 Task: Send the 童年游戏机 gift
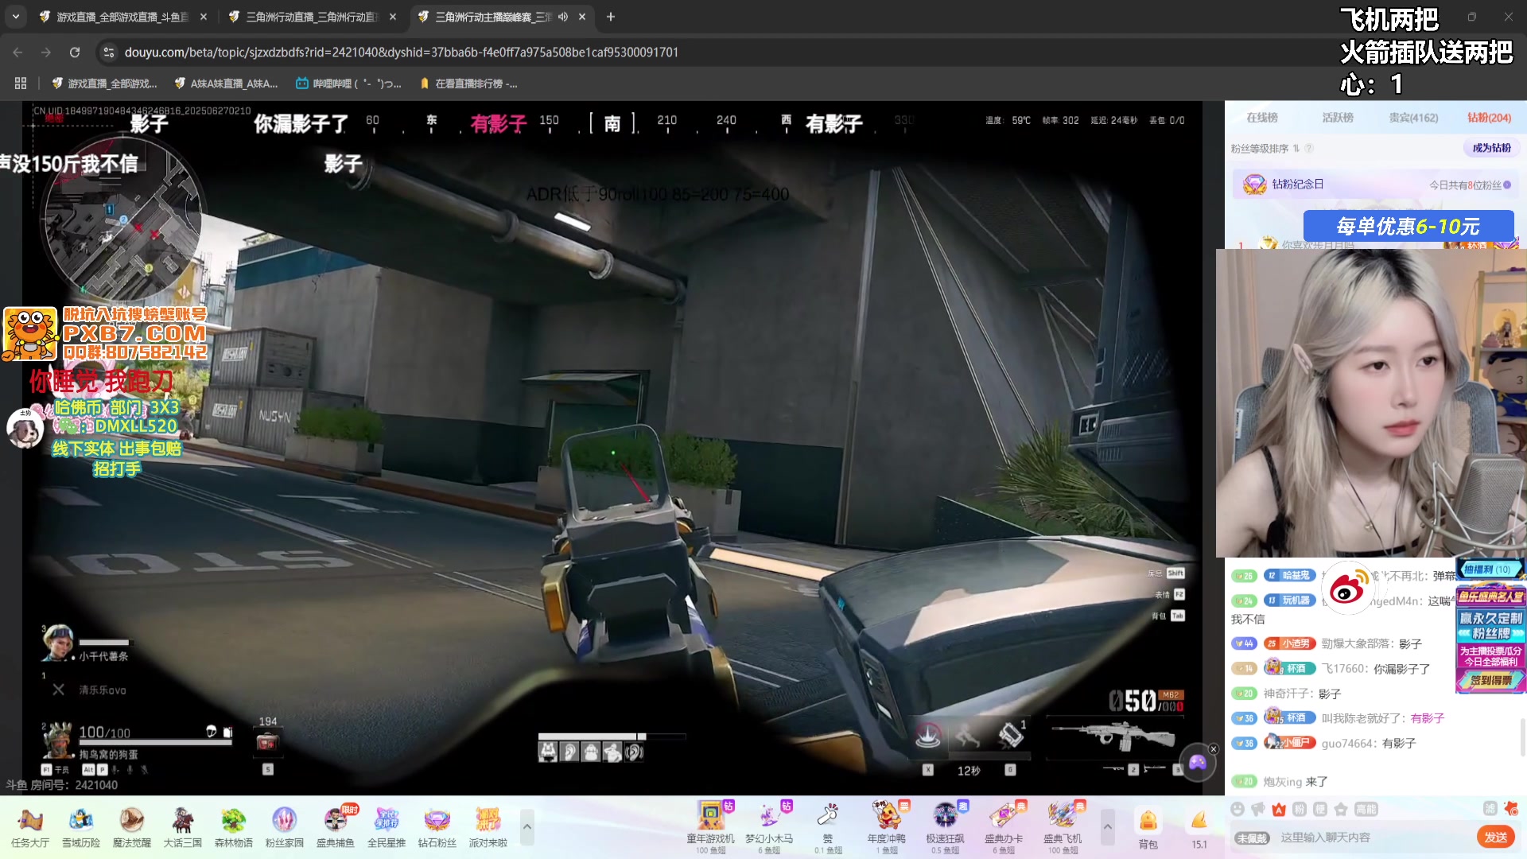(x=710, y=827)
